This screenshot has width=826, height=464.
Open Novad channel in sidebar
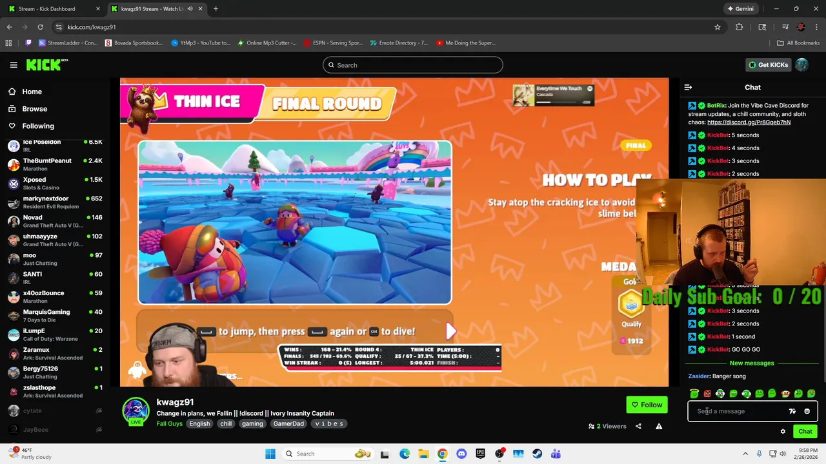[55, 221]
